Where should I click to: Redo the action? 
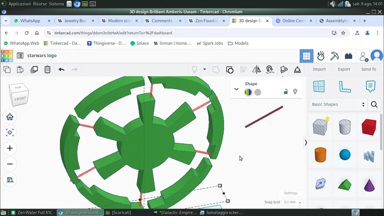point(74,70)
